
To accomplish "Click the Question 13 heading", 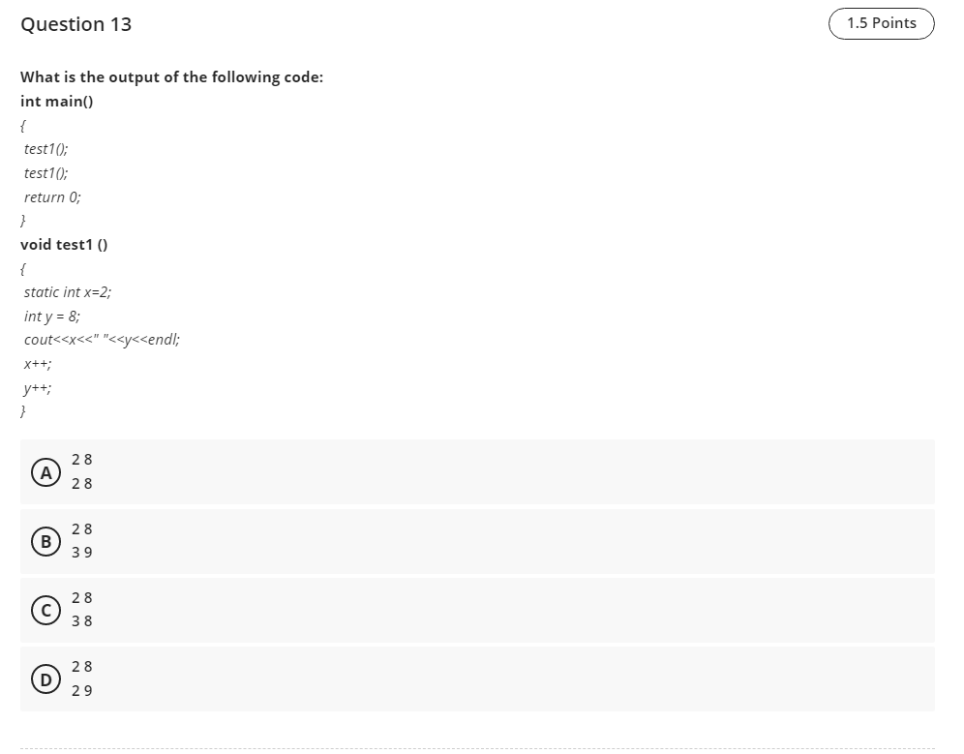I will coord(75,23).
